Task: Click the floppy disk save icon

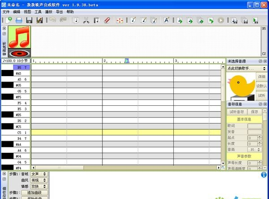Action: click(x=29, y=20)
